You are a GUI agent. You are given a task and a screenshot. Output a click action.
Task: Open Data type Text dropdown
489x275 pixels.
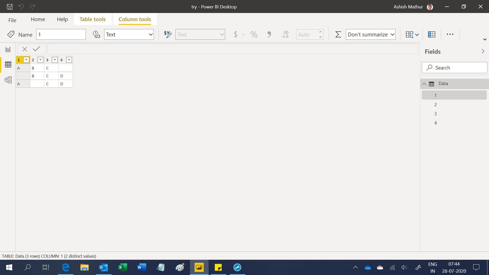pos(129,34)
